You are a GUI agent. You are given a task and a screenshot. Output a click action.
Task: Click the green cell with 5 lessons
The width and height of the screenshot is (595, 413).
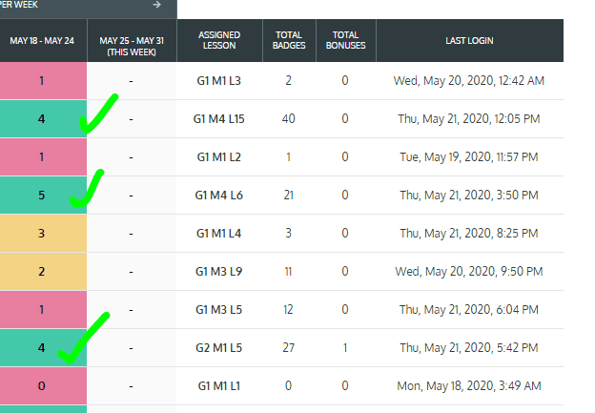click(43, 196)
